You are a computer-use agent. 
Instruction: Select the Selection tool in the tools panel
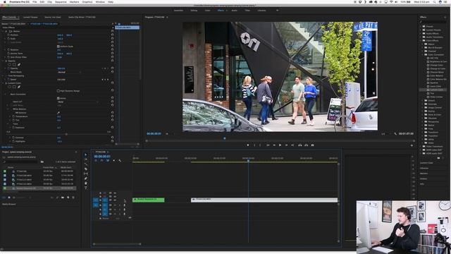point(85,155)
